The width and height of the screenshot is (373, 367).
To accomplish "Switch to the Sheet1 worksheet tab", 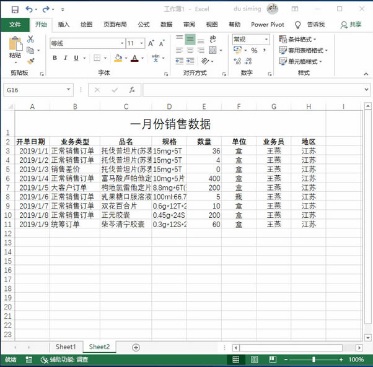I will [66, 347].
